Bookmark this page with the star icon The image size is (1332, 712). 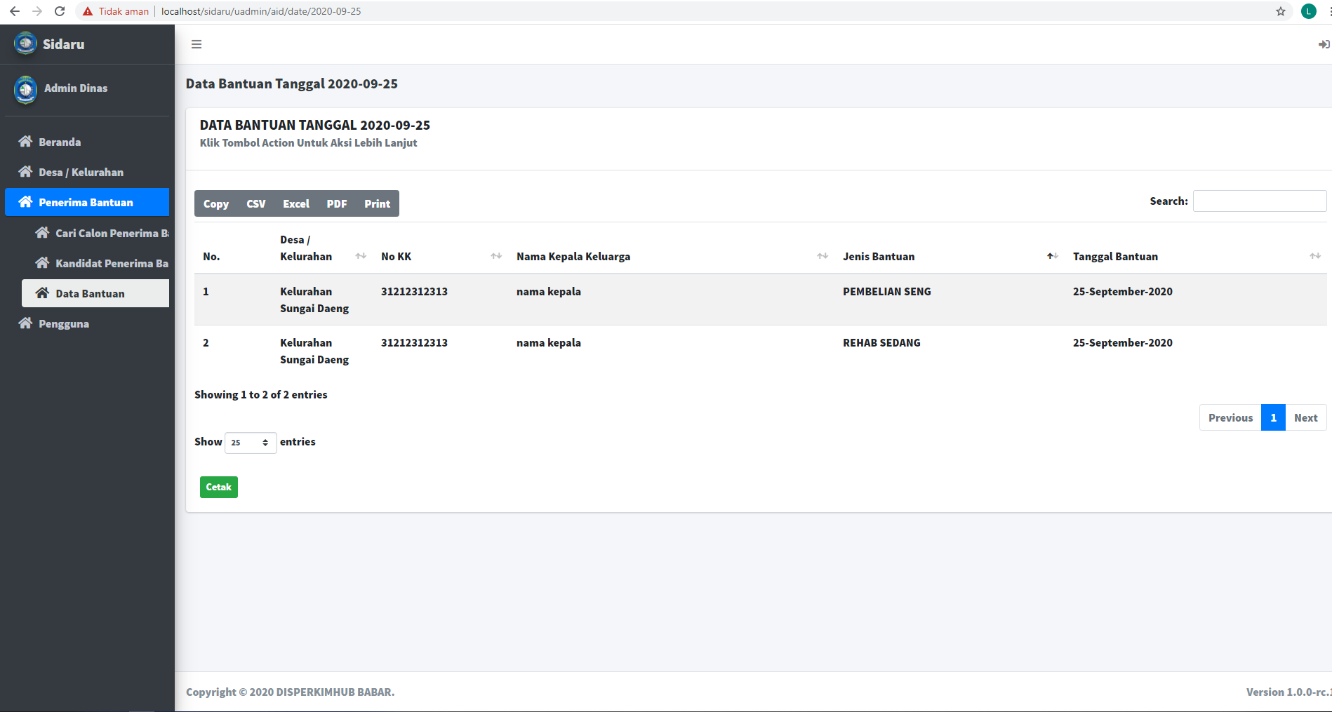click(x=1281, y=11)
